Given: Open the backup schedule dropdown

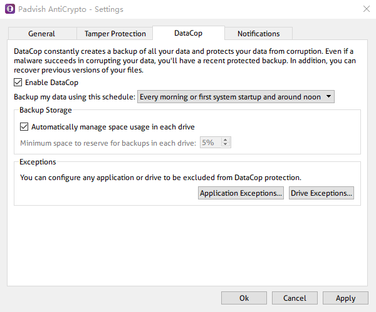Looking at the screenshot, I should (x=236, y=97).
